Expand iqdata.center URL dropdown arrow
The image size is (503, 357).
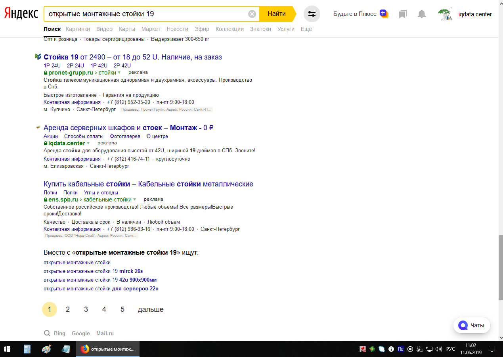88,143
